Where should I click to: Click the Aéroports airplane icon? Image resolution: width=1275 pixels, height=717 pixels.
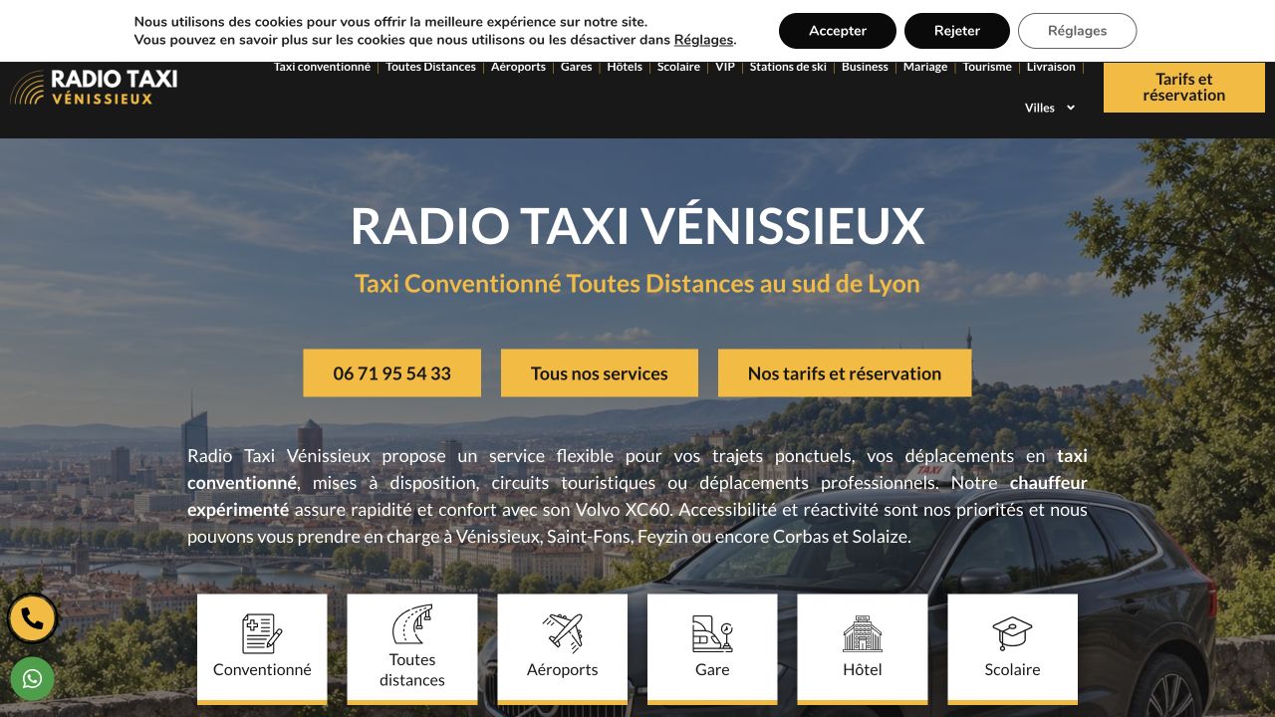point(563,633)
